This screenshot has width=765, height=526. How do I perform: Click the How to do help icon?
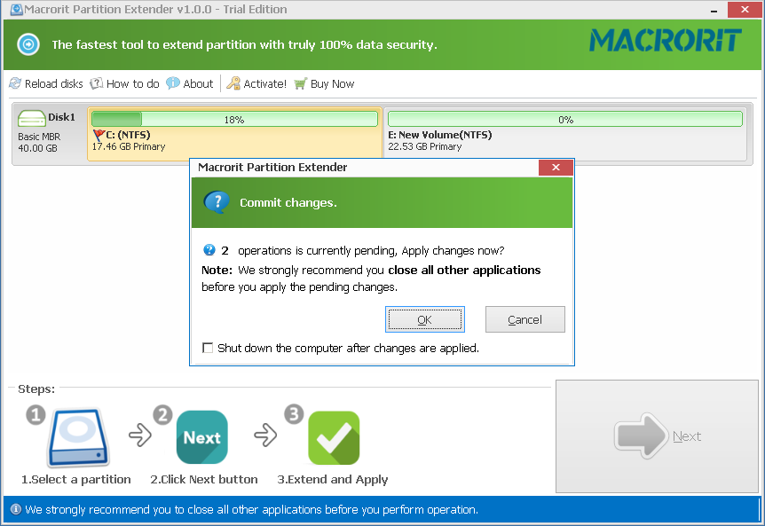click(x=97, y=83)
